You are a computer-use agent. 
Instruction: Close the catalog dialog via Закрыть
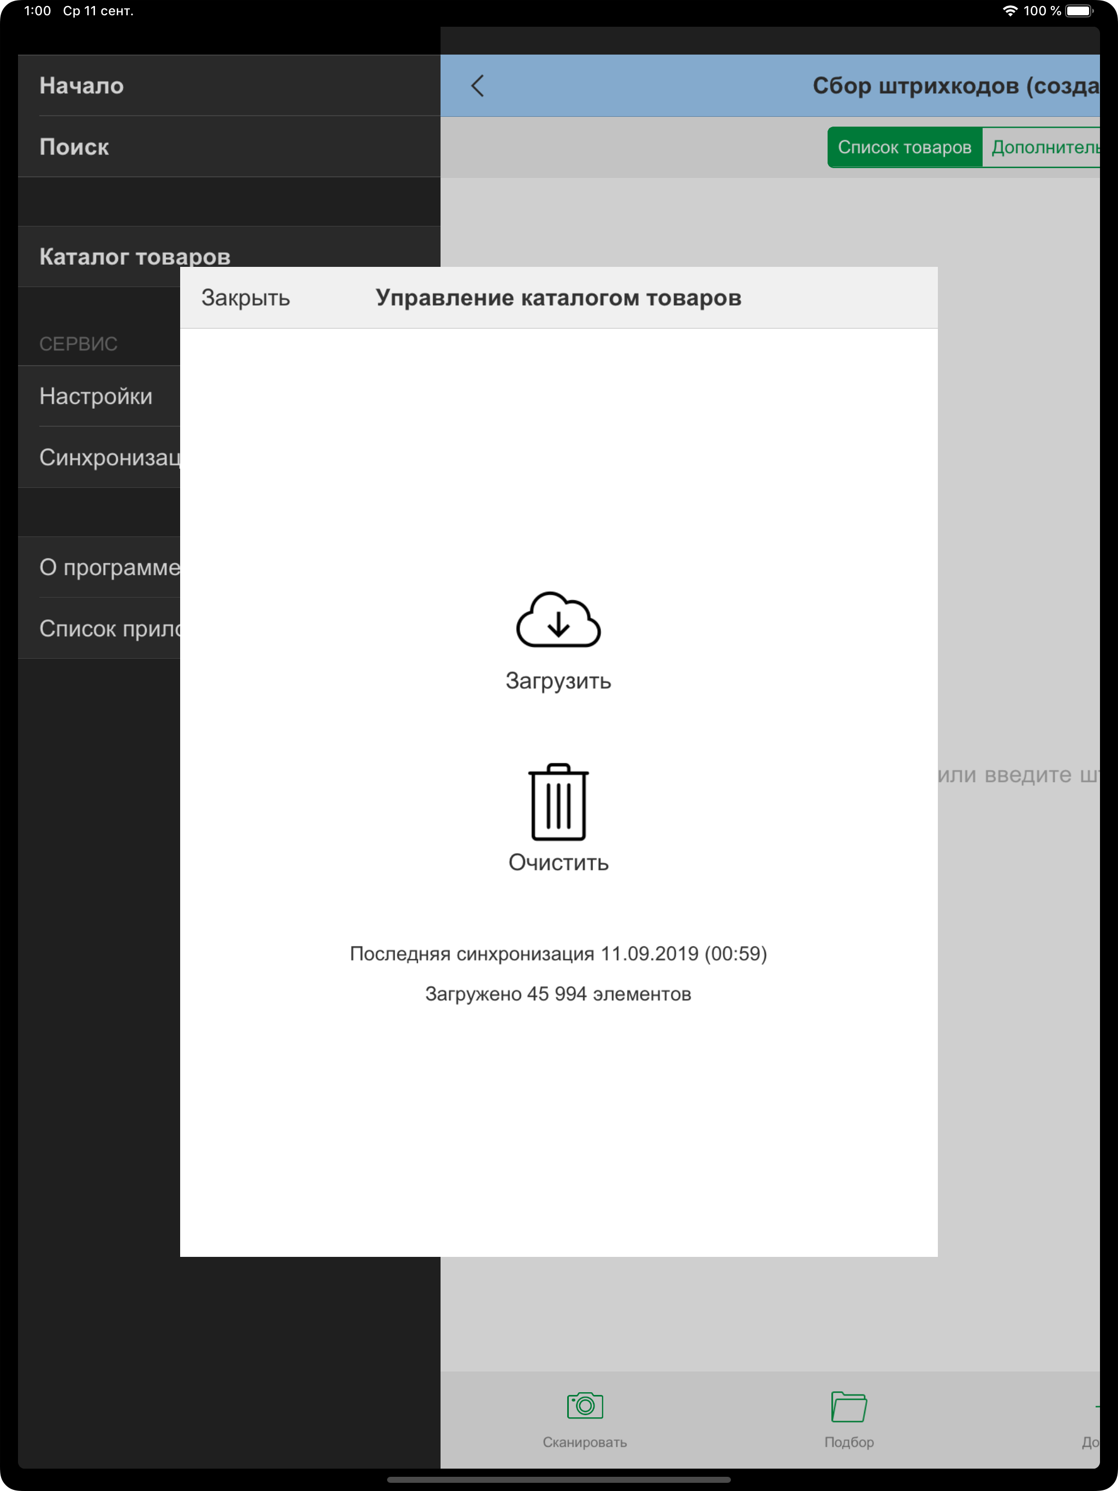[246, 297]
